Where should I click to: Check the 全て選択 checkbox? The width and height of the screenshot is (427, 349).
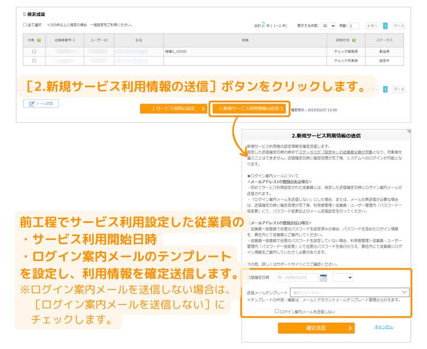24,25
